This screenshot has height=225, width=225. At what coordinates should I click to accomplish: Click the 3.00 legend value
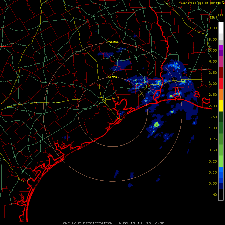(213, 84)
